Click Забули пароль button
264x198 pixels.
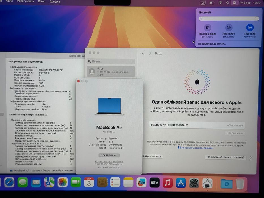152,156
